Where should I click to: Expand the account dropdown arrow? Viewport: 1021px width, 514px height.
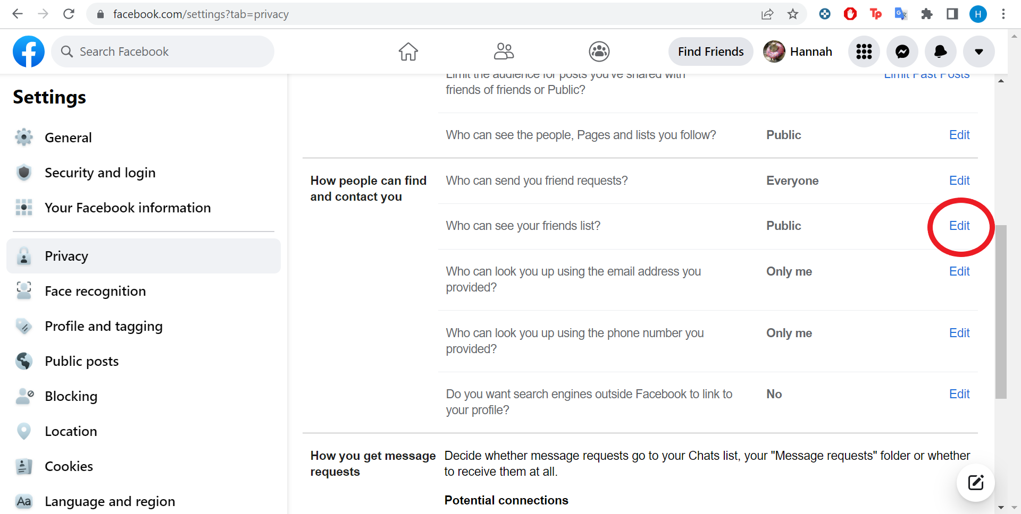979,52
